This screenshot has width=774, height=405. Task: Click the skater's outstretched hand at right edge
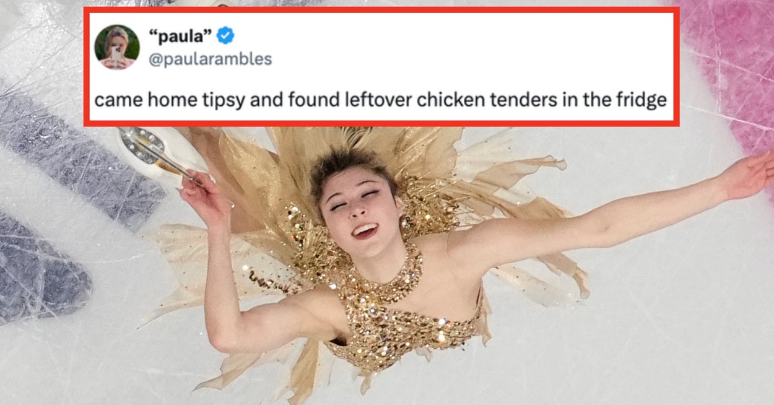point(749,176)
